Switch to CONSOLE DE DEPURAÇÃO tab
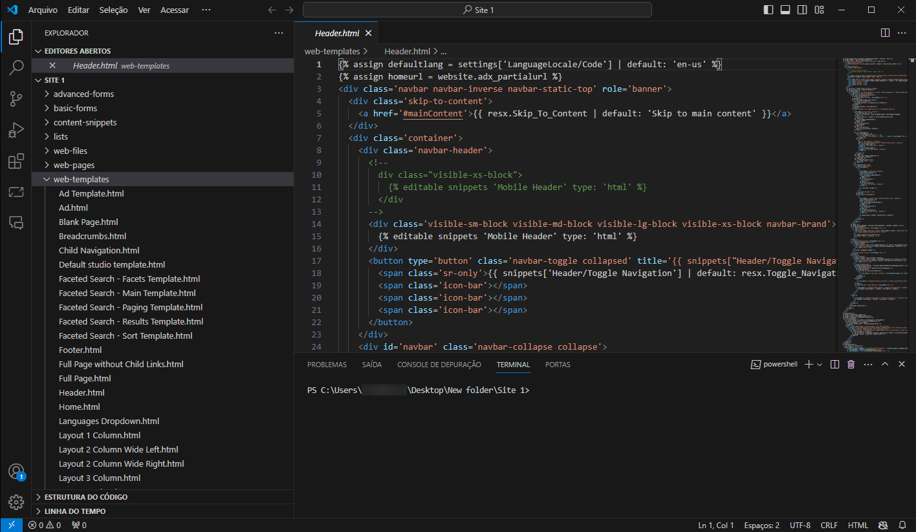Screen dimensions: 916x532 coord(439,365)
